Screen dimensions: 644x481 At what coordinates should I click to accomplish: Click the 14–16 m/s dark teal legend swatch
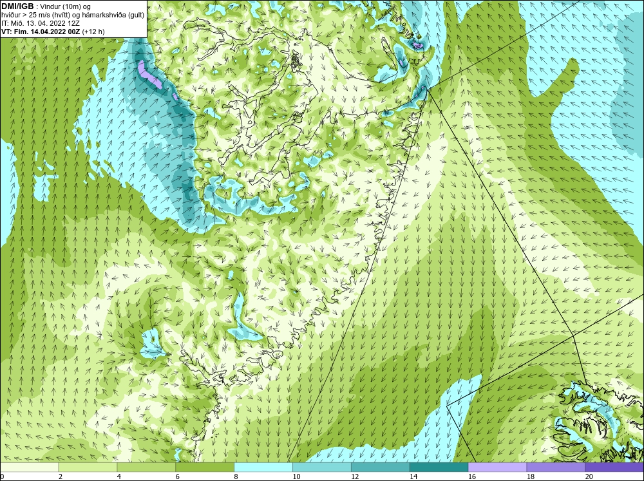point(439,467)
